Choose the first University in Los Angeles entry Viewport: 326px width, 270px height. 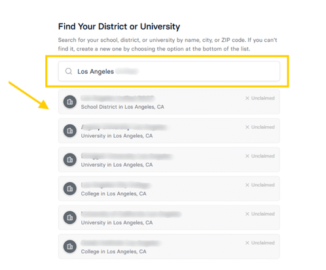169,131
